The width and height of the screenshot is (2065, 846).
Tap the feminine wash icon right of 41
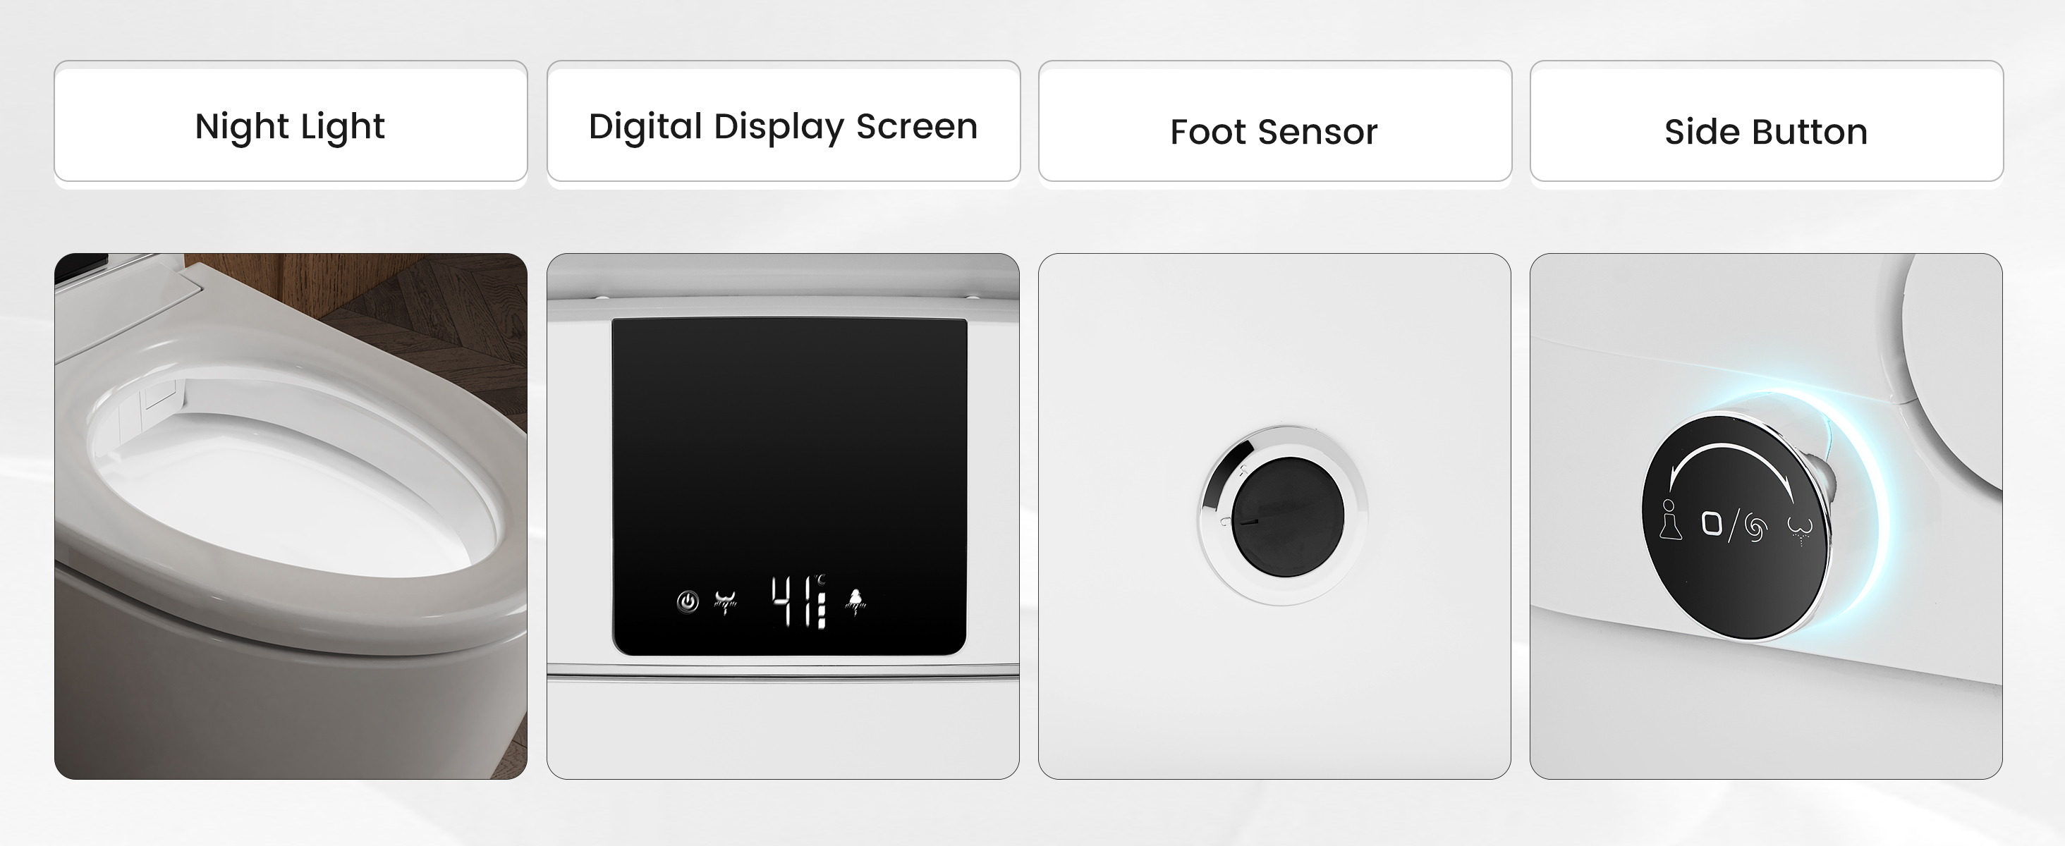[x=855, y=601]
